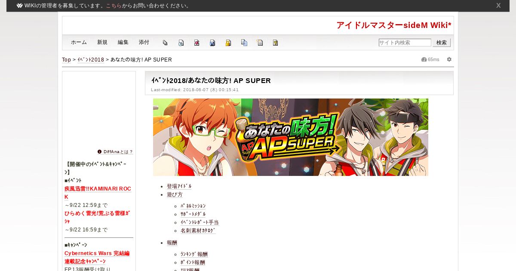Click the 検索 search button
This screenshot has height=271, width=516.
pos(442,43)
